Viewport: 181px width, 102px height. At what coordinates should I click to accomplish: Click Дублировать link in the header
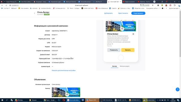[108, 13]
